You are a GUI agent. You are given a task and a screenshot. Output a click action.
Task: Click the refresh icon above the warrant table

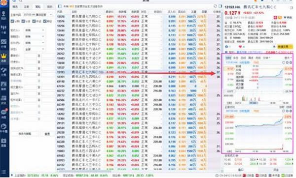pos(215,6)
